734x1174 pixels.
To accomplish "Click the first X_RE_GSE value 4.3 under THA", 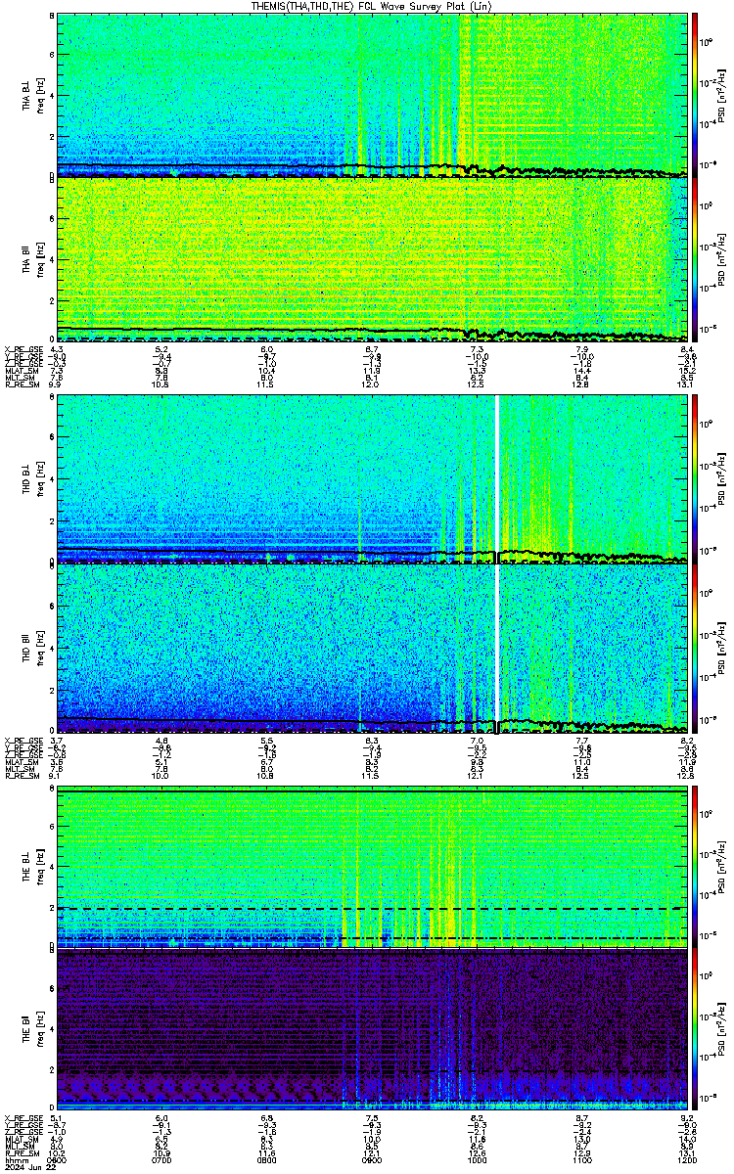I will click(x=57, y=350).
